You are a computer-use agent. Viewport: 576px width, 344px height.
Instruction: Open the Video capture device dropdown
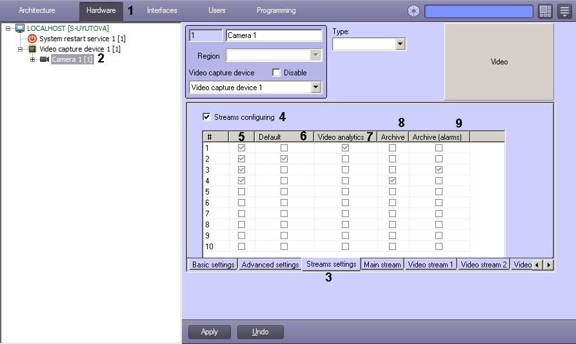[x=315, y=87]
